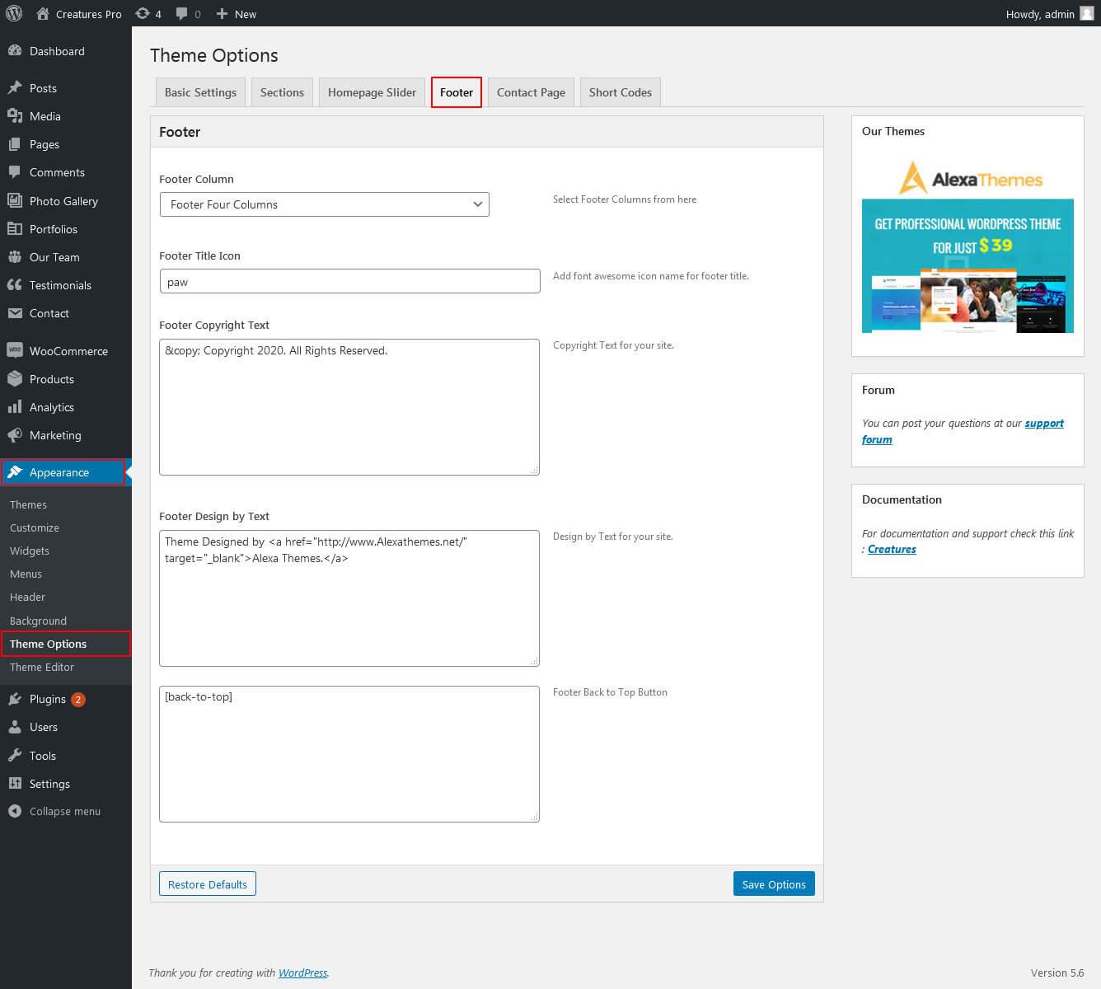Open the Contact Page tab

(531, 92)
